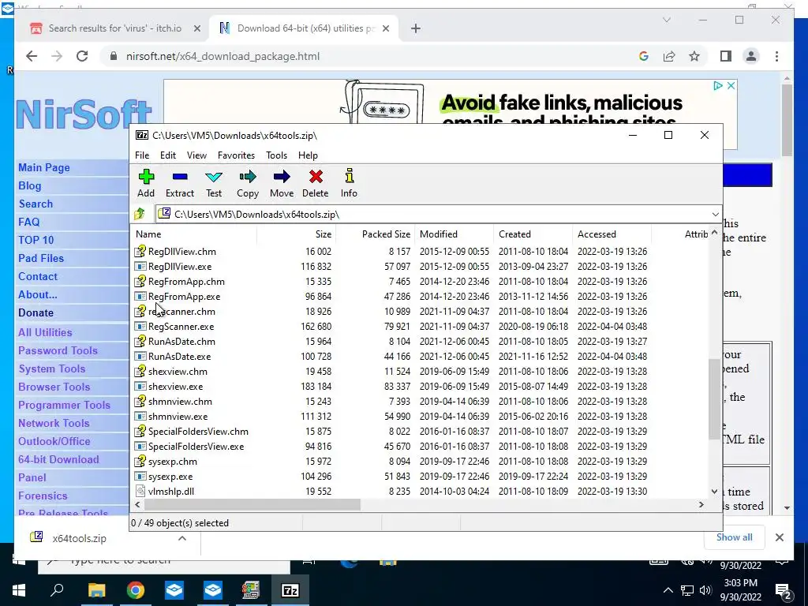Go up one folder level in 7-Zip
Viewport: 808px width, 606px height.
[140, 214]
